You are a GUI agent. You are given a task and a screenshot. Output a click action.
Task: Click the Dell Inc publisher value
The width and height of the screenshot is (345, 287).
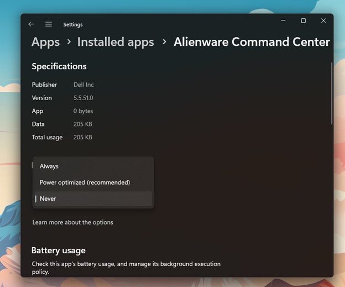[x=83, y=85]
